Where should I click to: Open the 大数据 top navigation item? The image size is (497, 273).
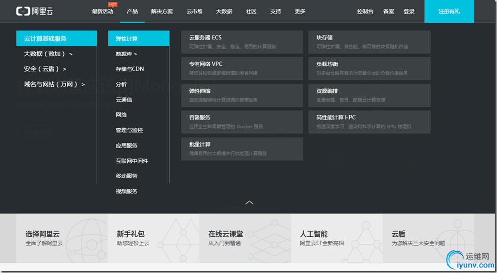[x=224, y=12]
